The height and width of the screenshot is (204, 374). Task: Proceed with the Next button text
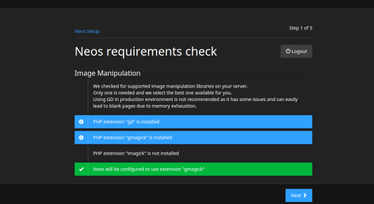296,196
